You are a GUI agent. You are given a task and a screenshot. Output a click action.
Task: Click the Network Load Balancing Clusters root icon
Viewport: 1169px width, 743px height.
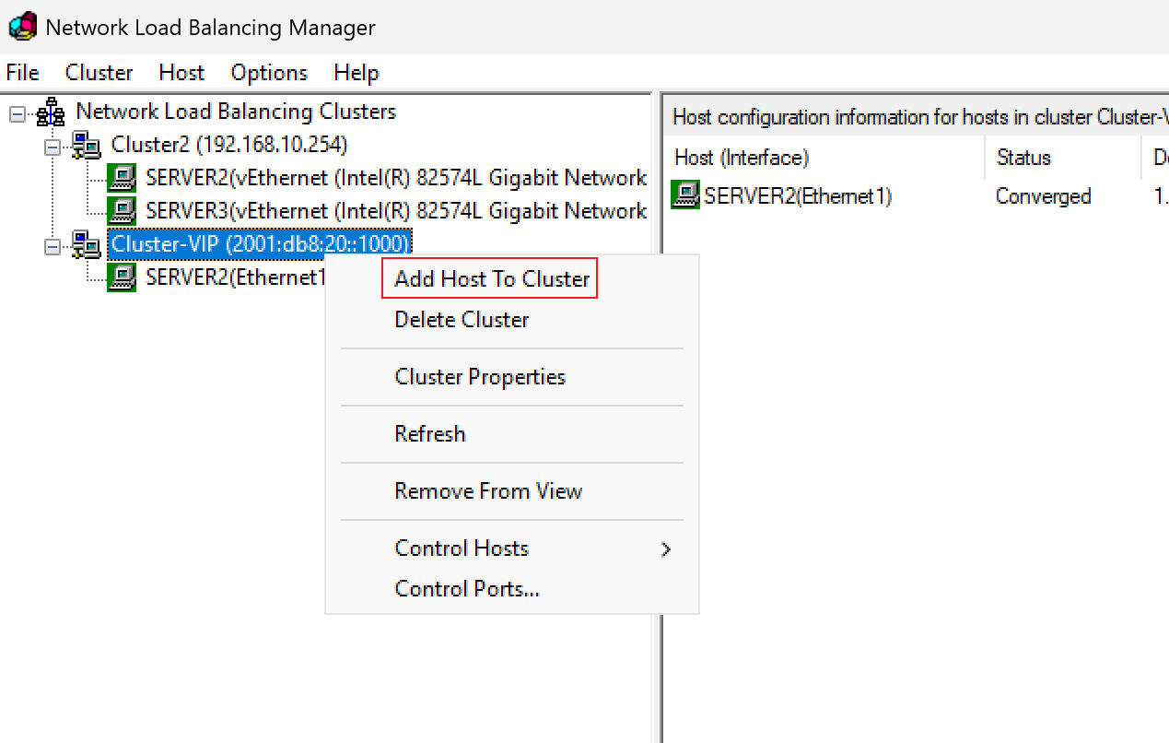(x=51, y=113)
